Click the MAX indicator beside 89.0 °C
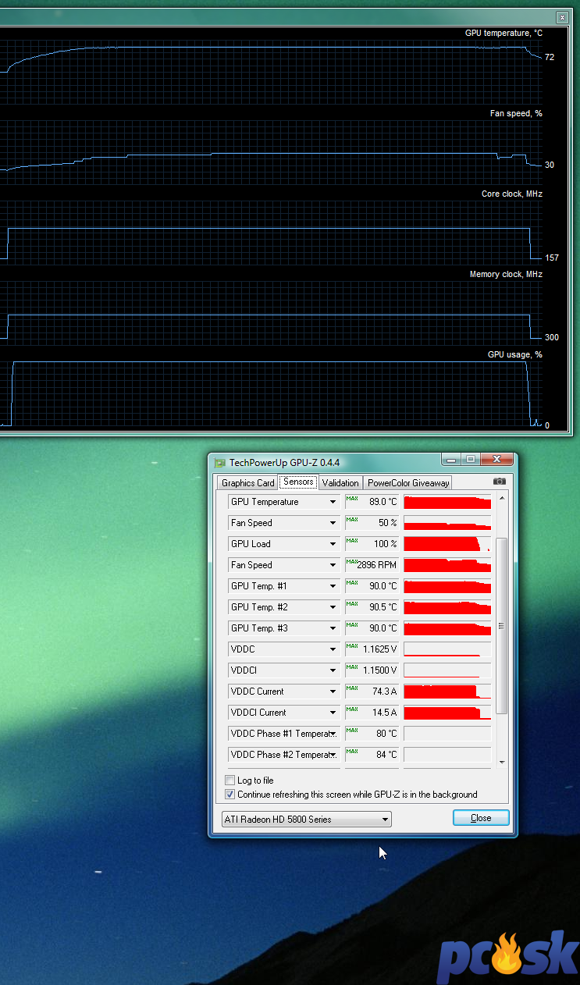 point(352,499)
